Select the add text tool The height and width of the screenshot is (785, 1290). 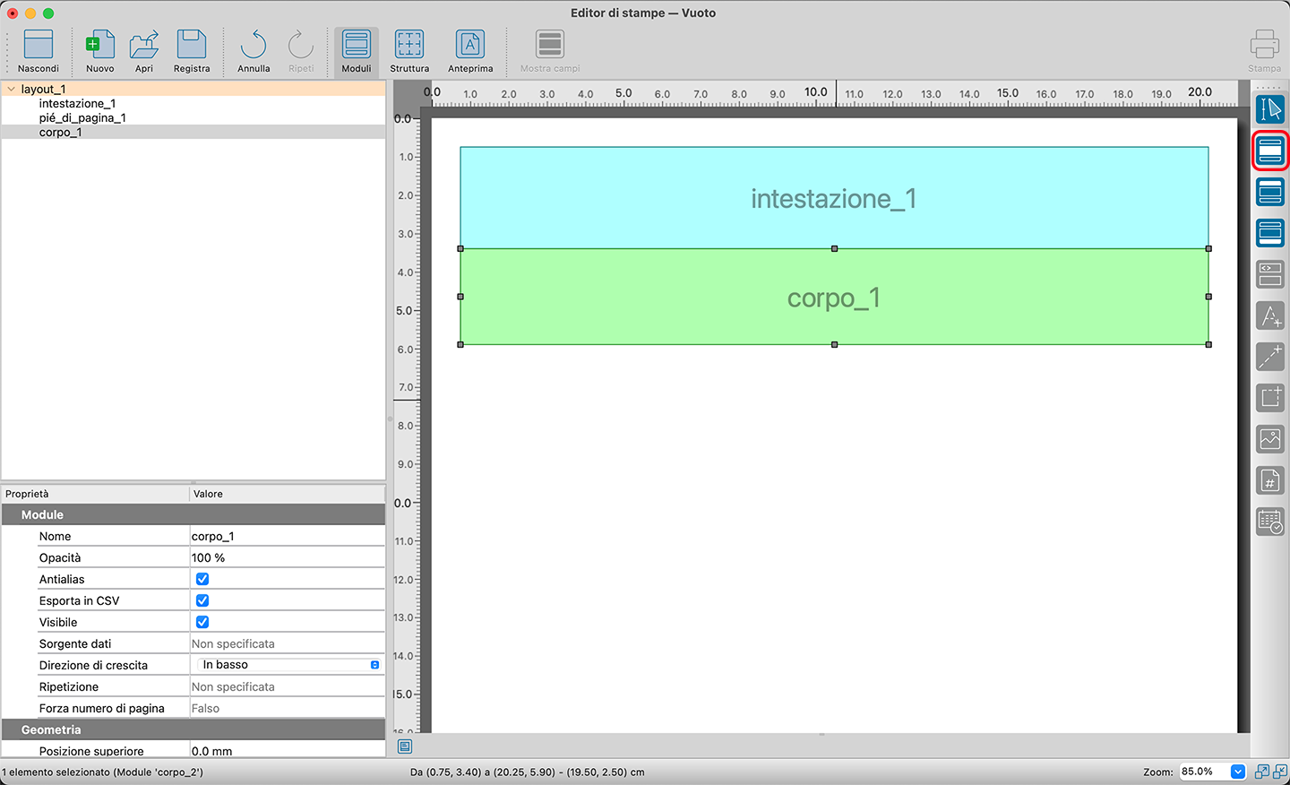(x=1269, y=315)
